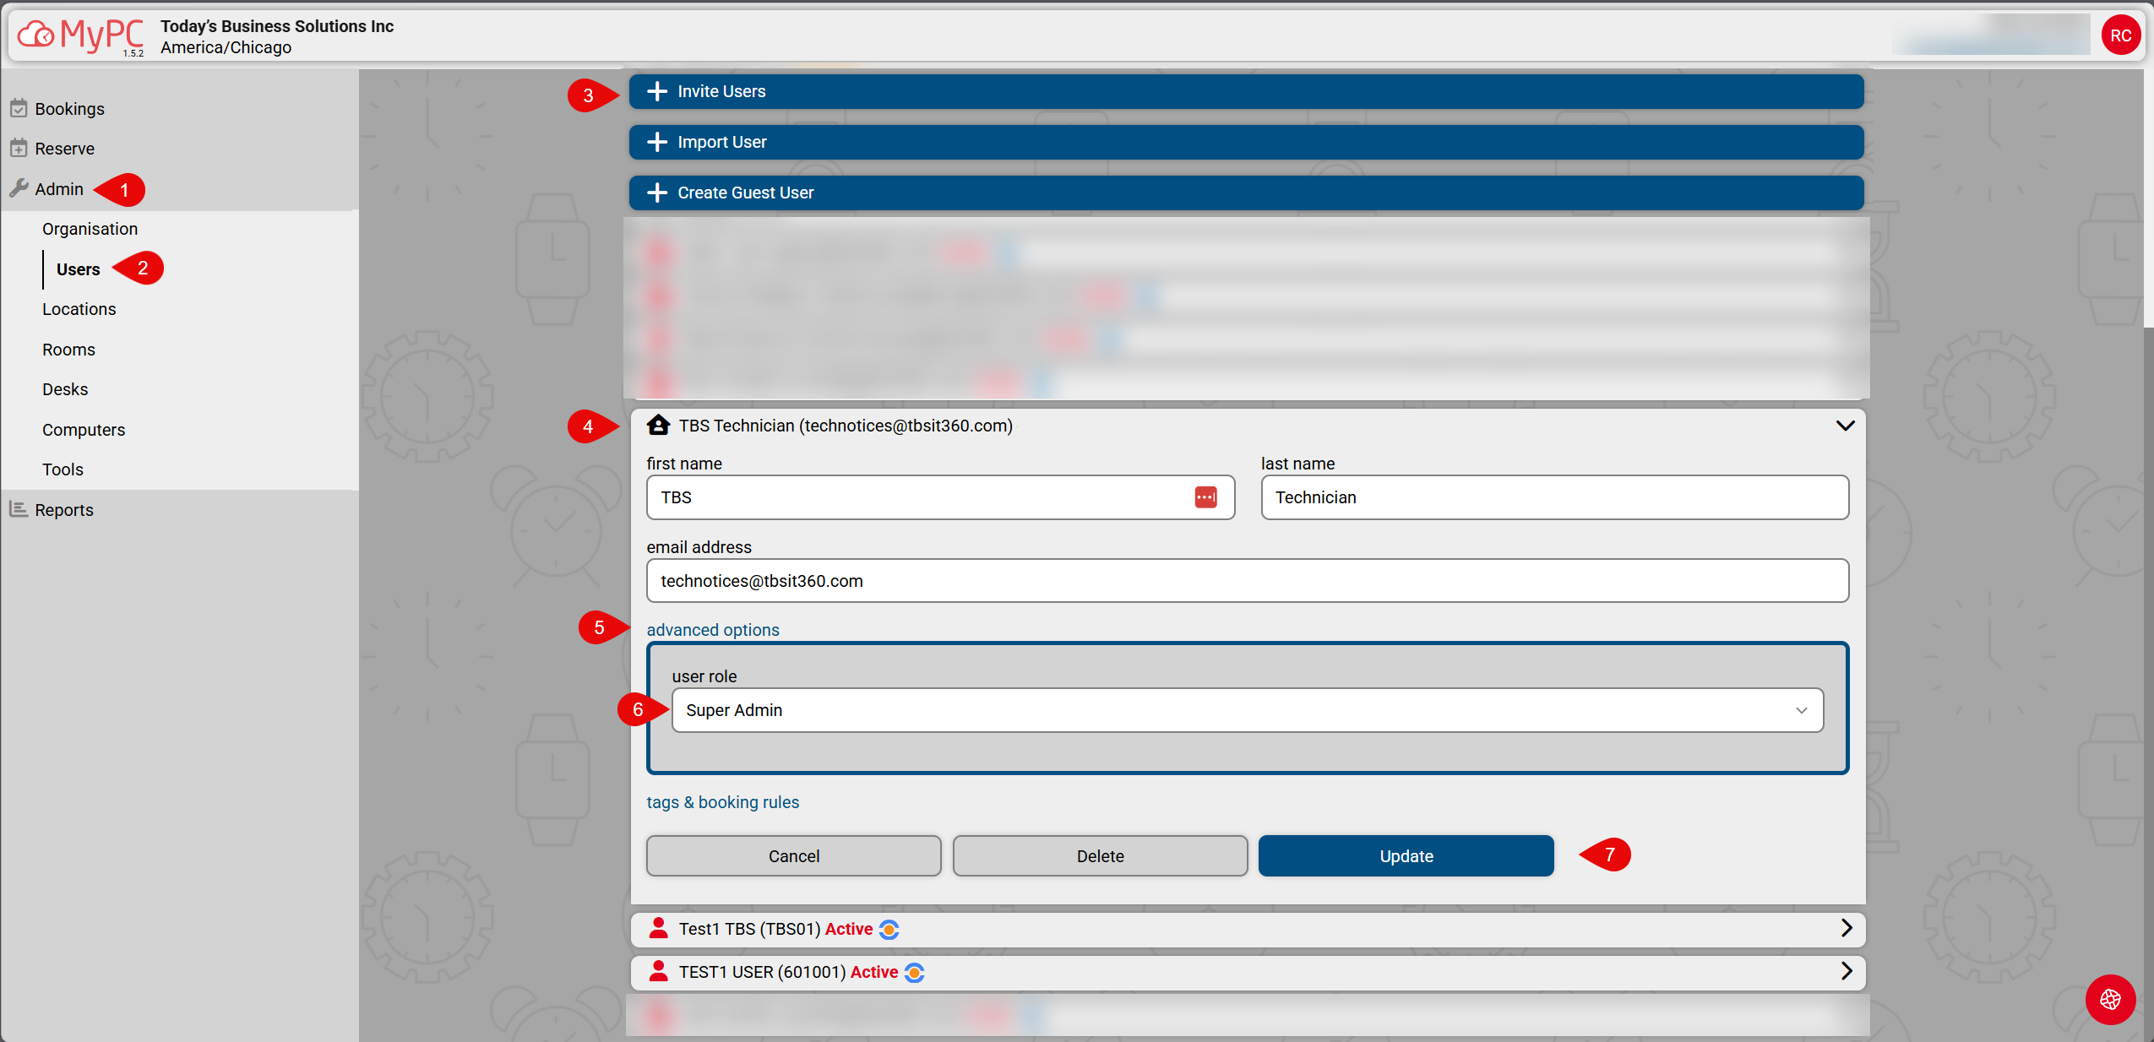Expand the Invite Users panel
2154x1042 pixels.
click(1247, 91)
